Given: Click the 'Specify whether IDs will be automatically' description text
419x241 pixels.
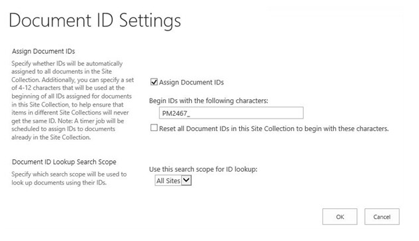Looking at the screenshot, I should pyautogui.click(x=73, y=100).
